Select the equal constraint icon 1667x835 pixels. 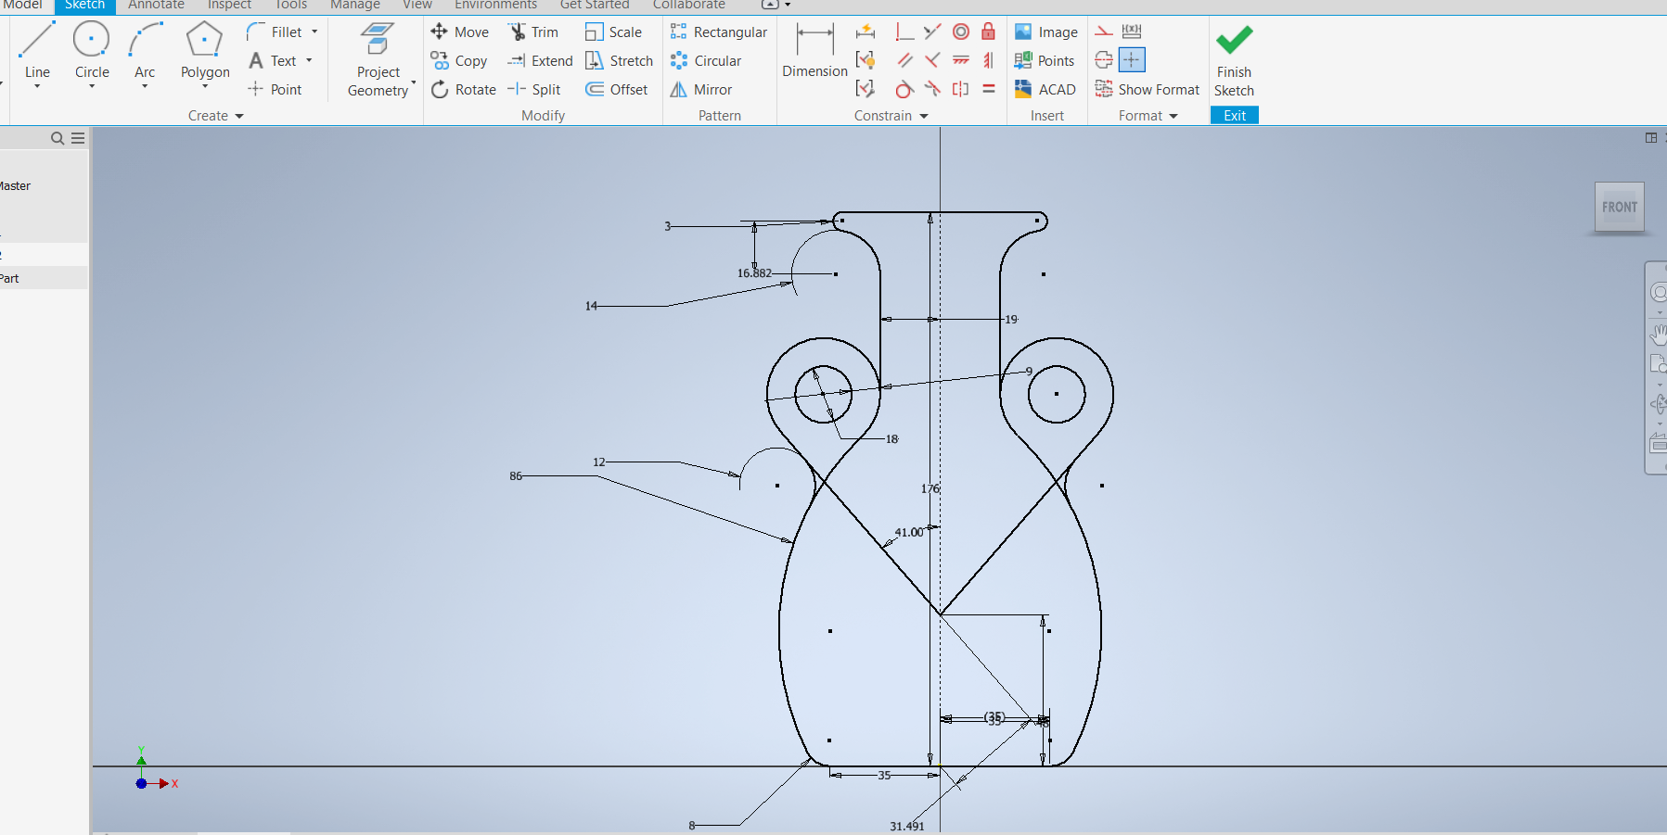pos(989,90)
